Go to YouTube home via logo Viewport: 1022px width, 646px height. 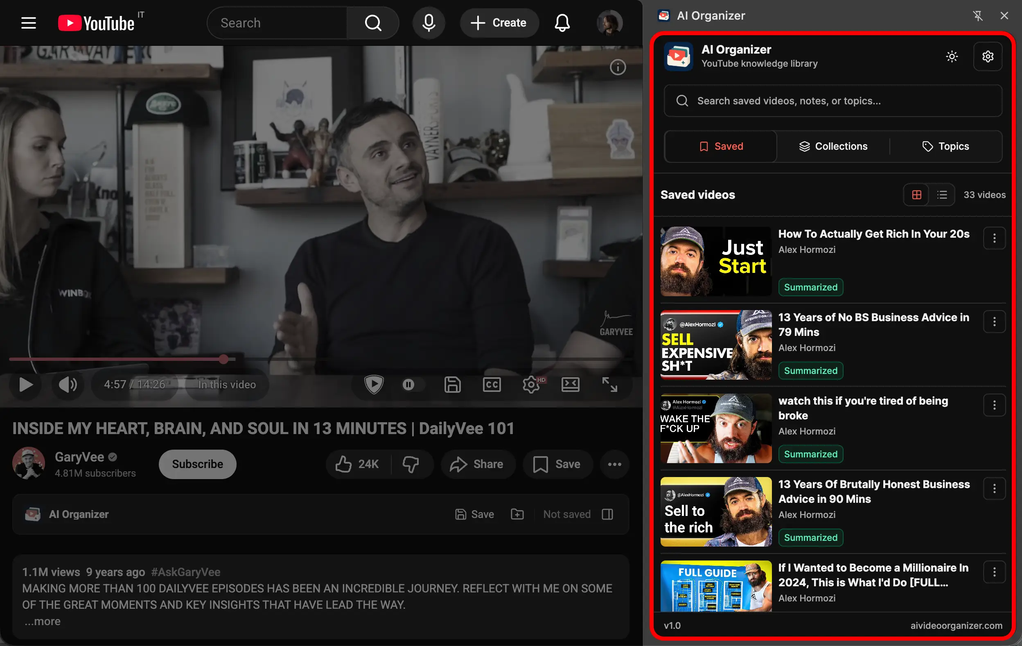pos(96,23)
